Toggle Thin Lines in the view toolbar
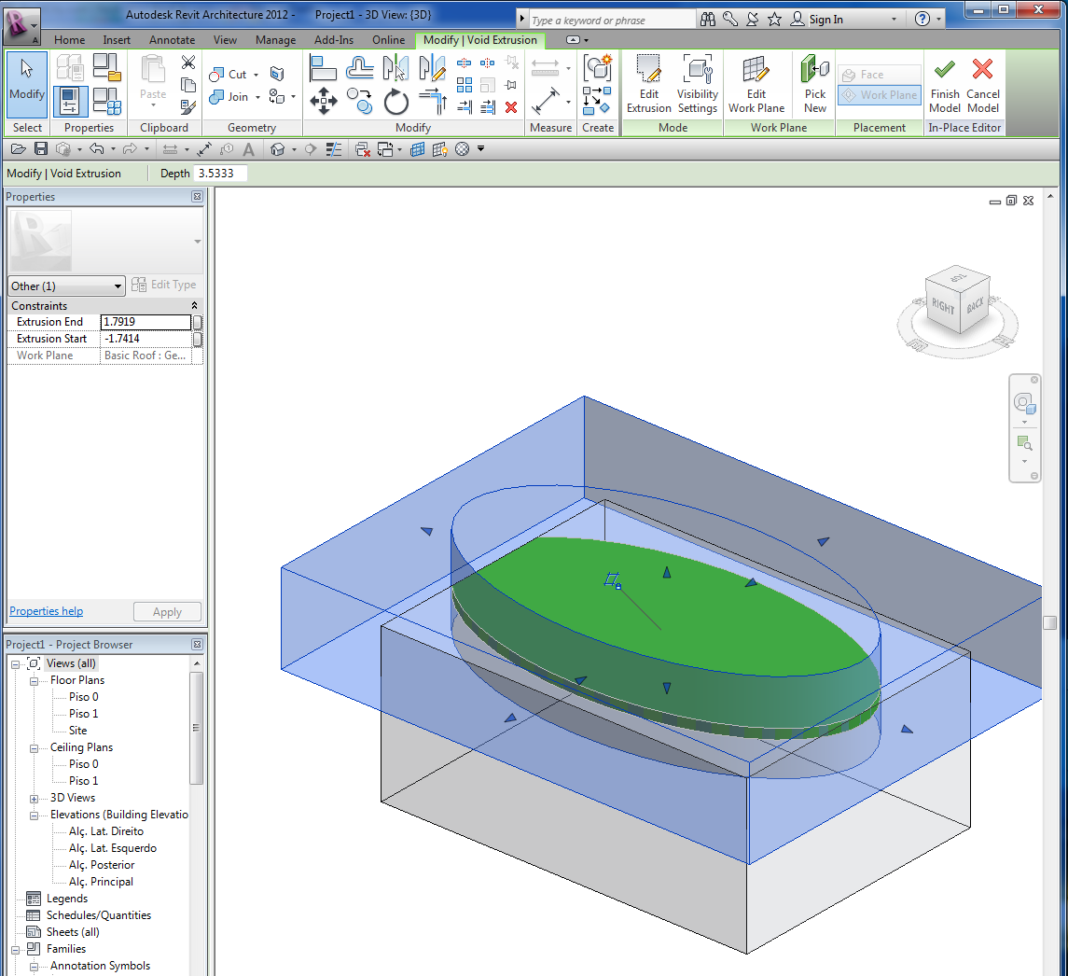 [x=333, y=149]
